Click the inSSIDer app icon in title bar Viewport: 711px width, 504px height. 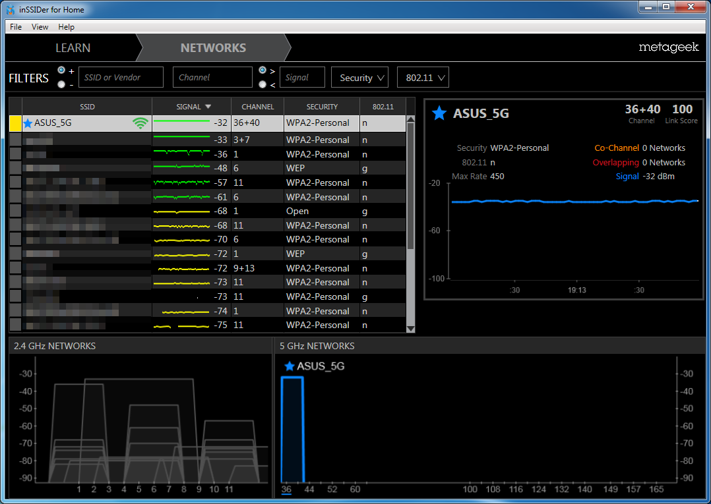point(10,9)
